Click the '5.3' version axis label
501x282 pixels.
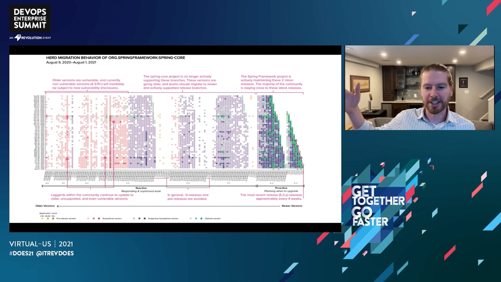296,183
